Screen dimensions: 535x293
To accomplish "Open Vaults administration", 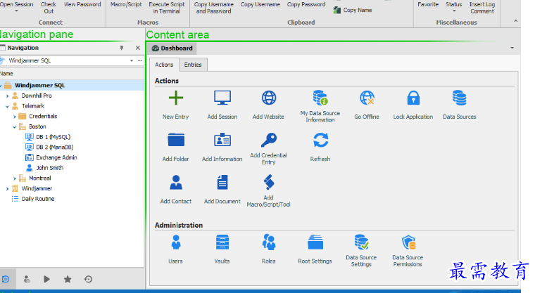I will (222, 242).
